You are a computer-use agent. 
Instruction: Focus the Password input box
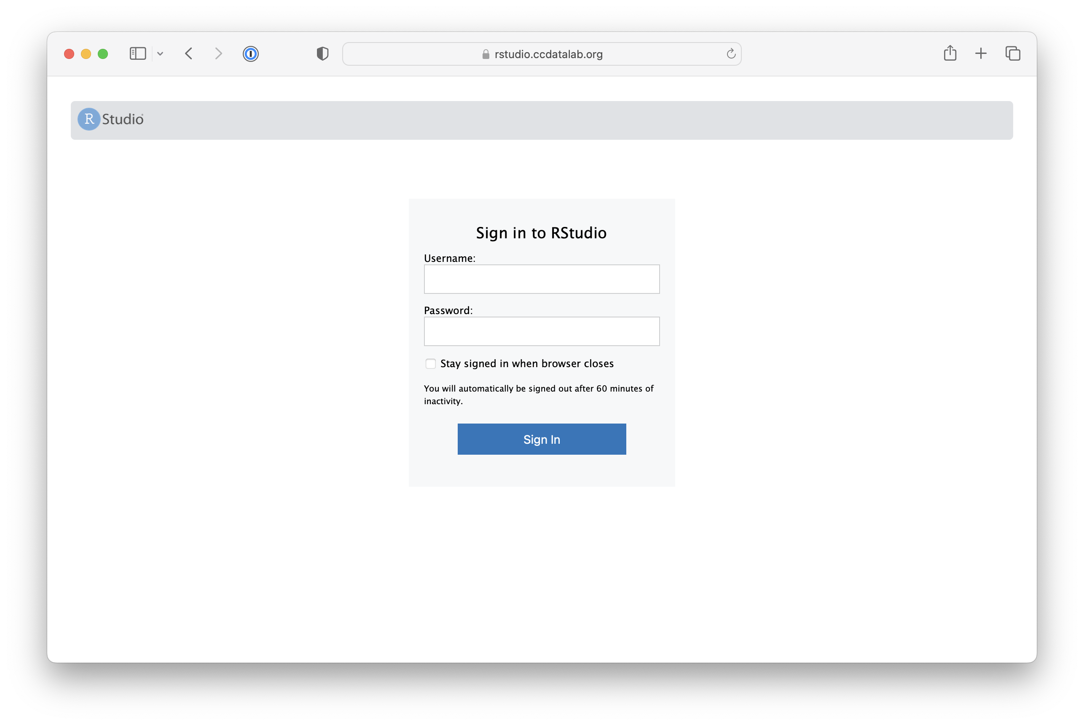point(542,331)
